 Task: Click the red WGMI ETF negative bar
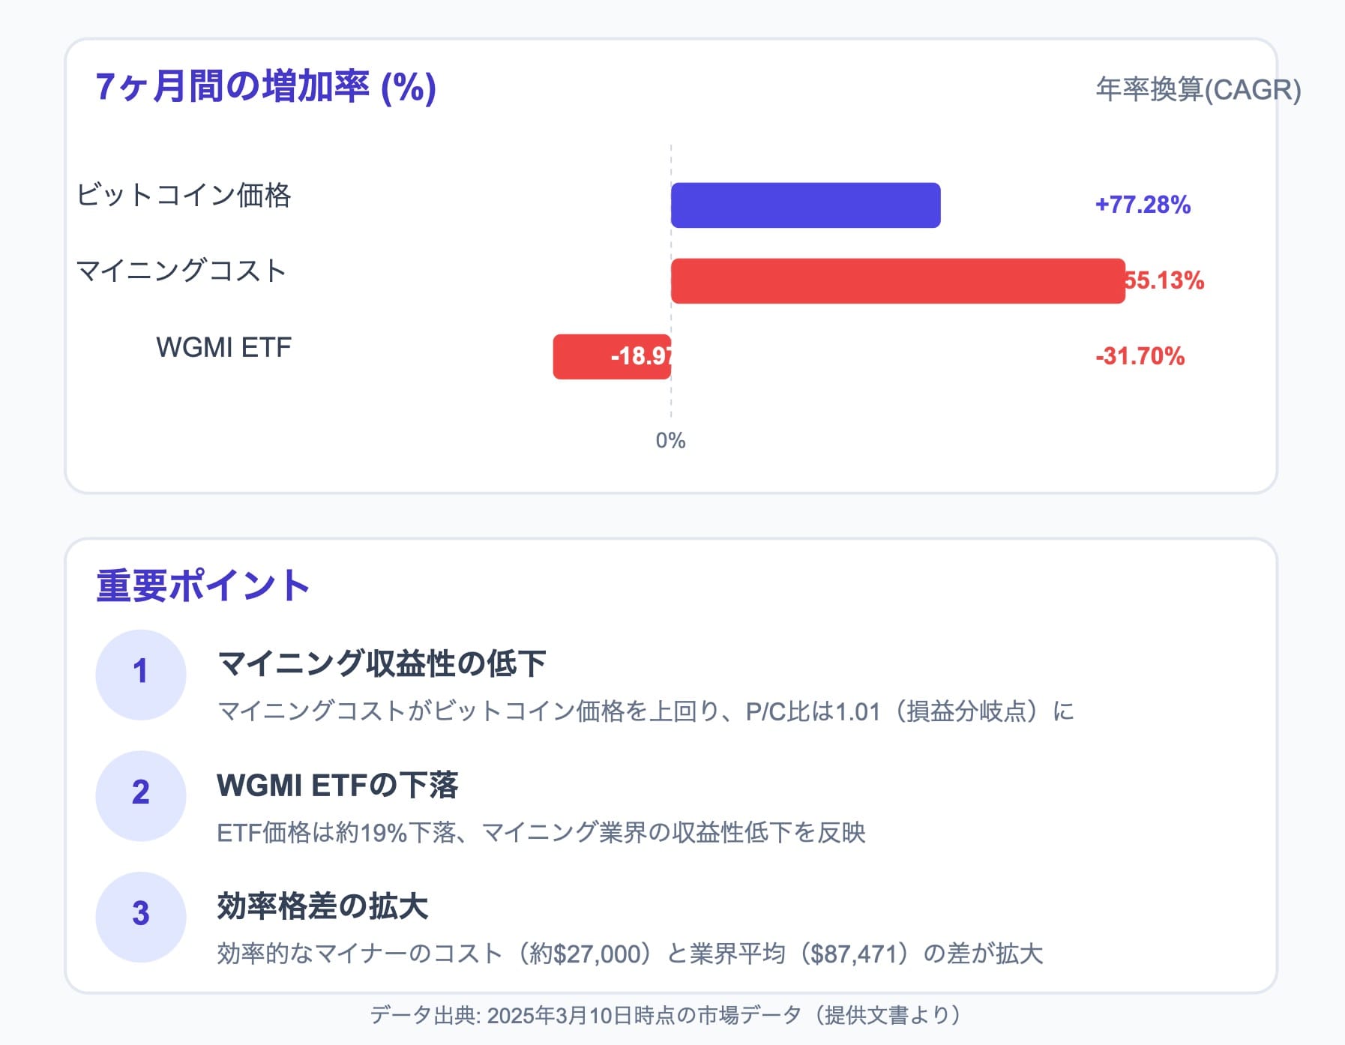(x=611, y=357)
